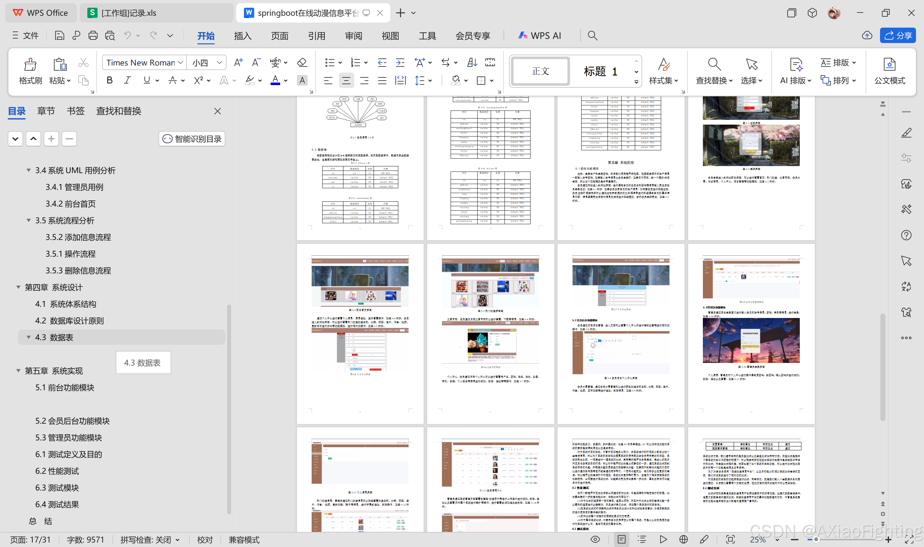Viewport: 924px width, 547px height.
Task: Toggle bold formatting
Action: click(109, 80)
